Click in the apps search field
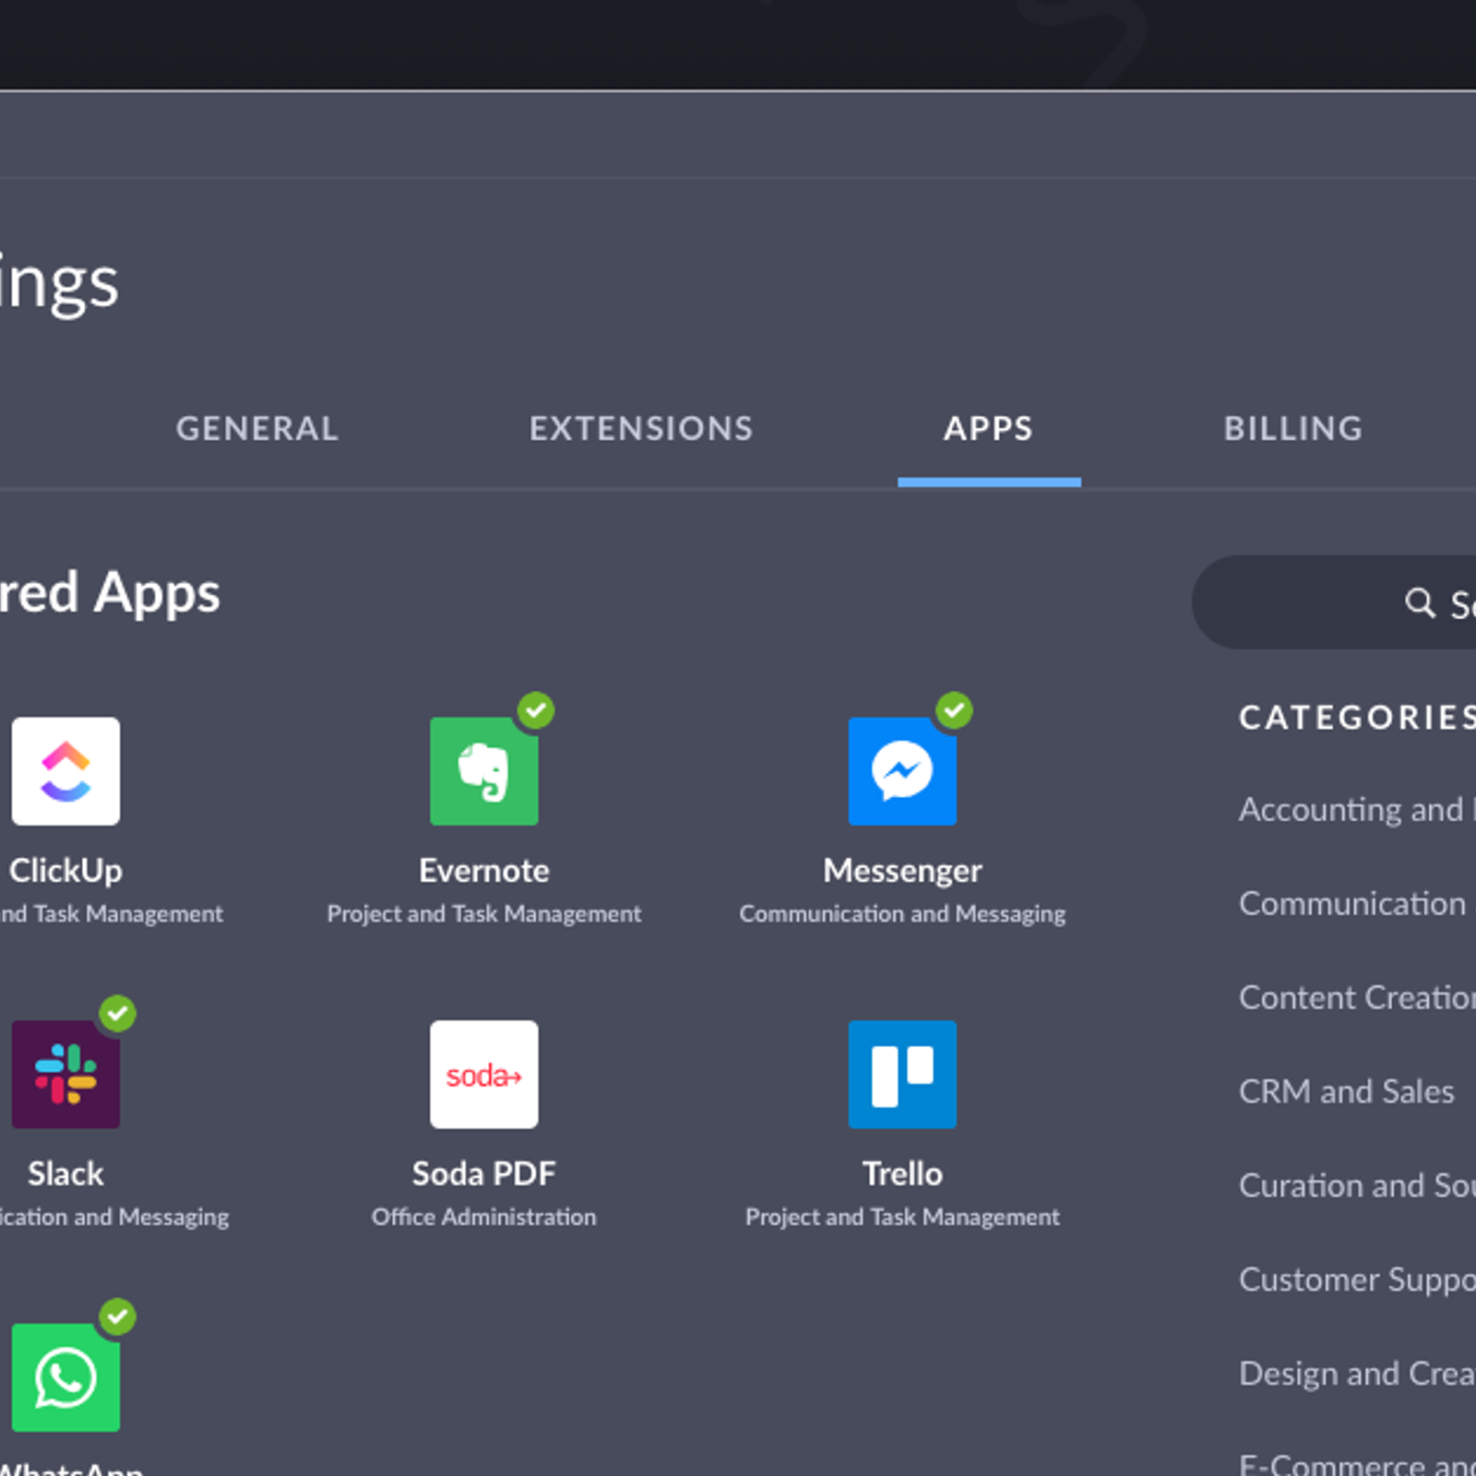1476x1476 pixels. [x=1334, y=602]
